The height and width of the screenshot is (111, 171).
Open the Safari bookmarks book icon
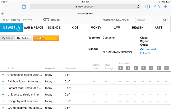pos(147,6)
